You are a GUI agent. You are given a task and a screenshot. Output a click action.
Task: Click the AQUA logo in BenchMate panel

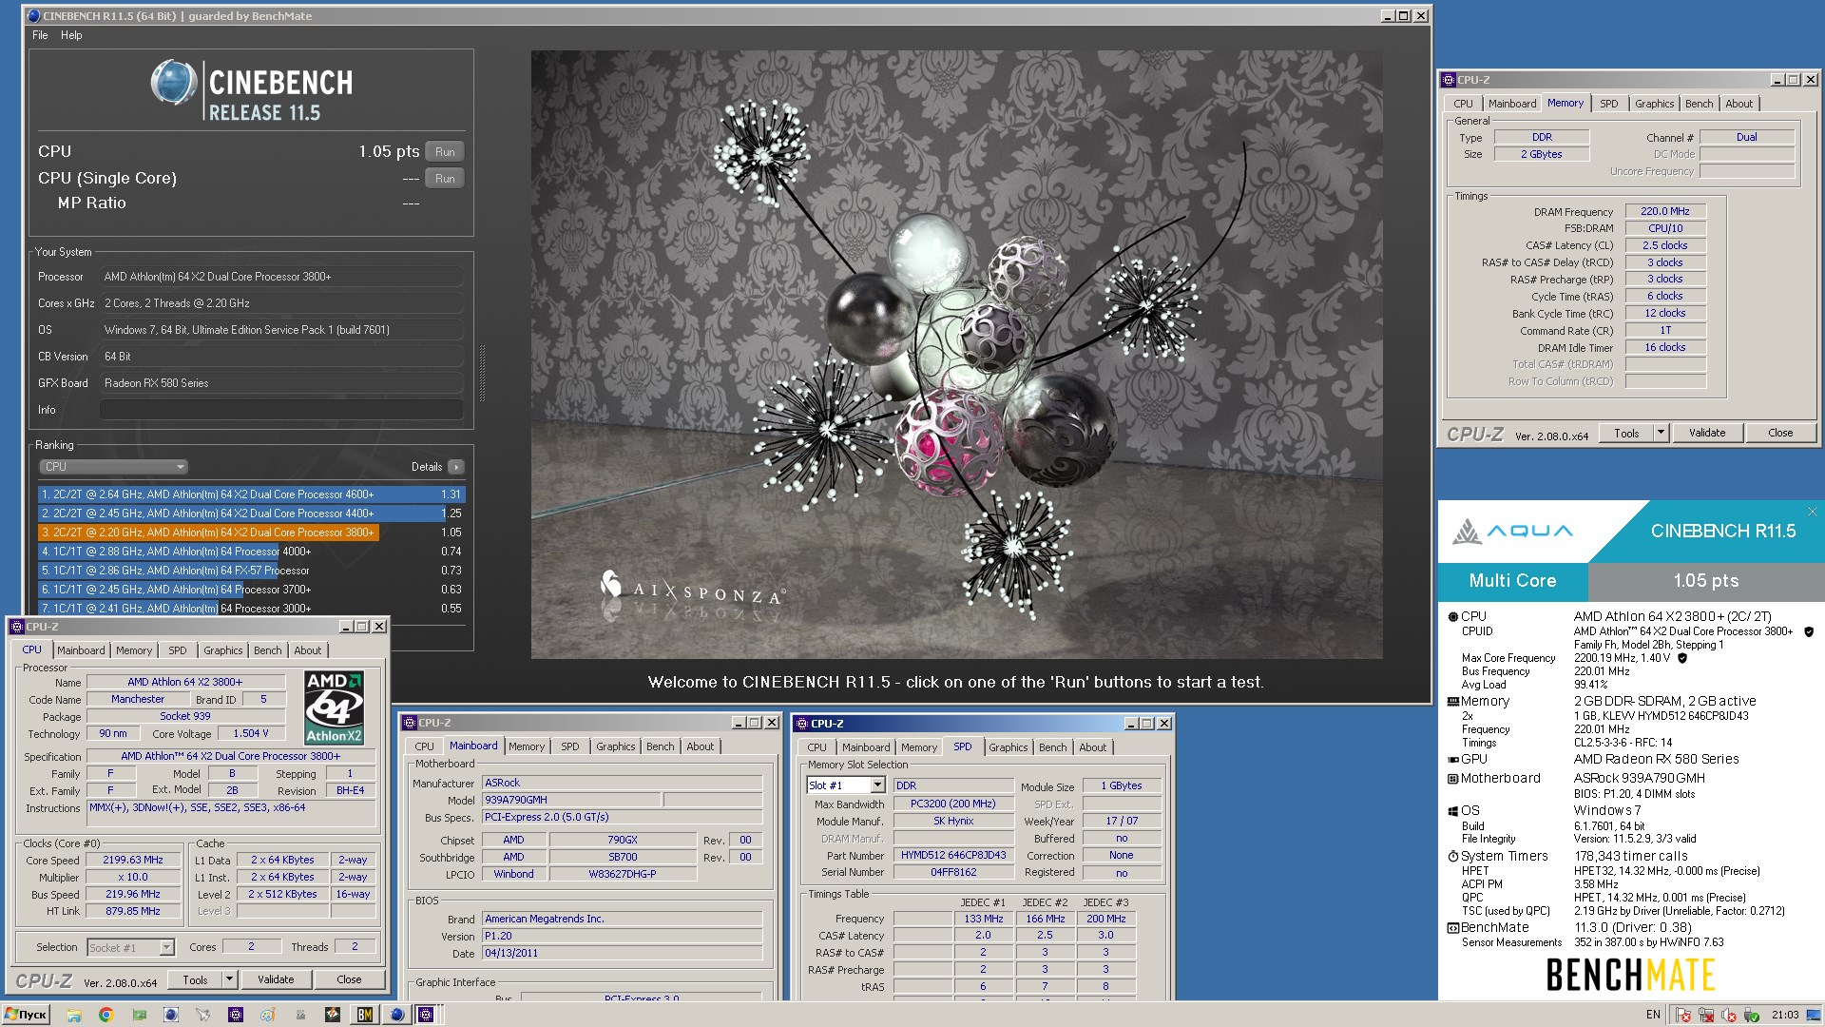(1512, 532)
